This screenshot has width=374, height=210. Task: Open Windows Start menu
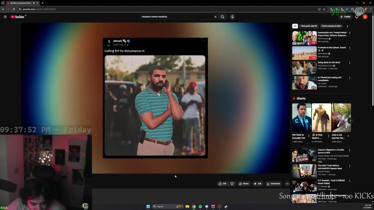[x=148, y=206]
